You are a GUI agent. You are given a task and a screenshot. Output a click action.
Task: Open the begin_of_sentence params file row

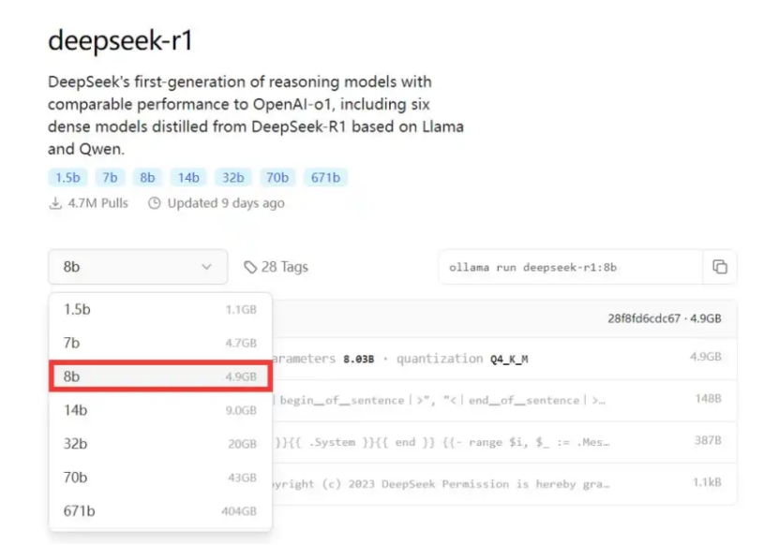(x=504, y=400)
